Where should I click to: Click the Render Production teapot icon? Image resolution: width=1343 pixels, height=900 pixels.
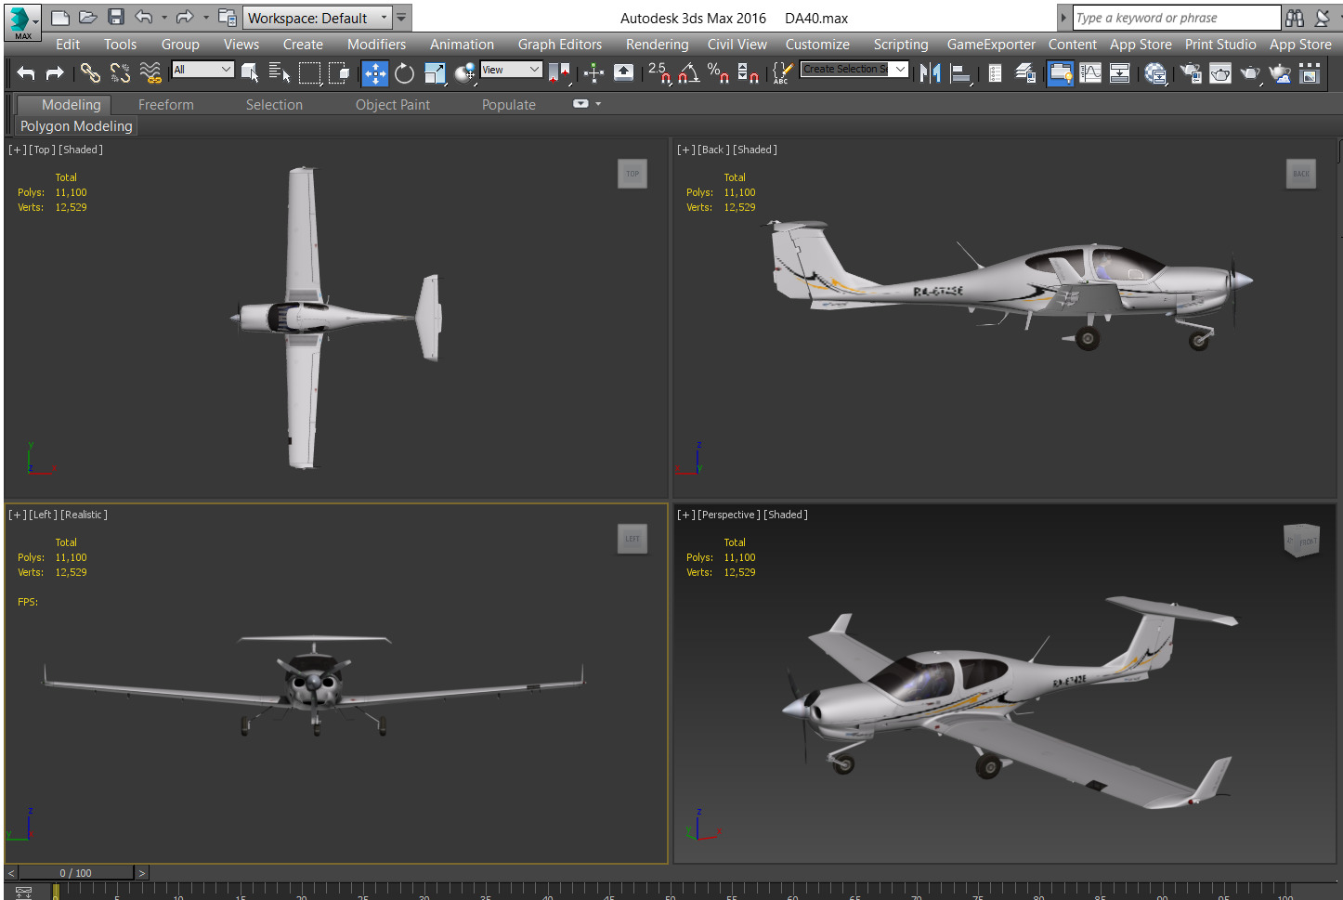point(1251,73)
